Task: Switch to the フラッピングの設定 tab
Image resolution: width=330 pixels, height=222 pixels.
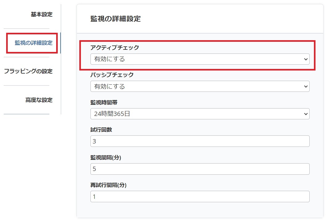Action: [x=28, y=71]
